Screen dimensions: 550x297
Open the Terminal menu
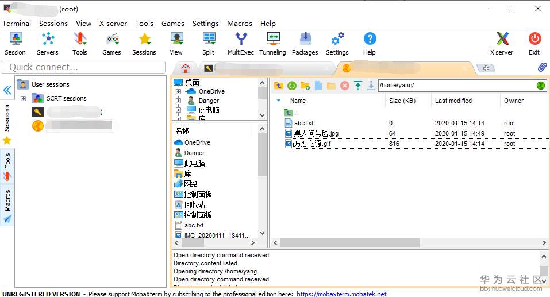pos(17,23)
